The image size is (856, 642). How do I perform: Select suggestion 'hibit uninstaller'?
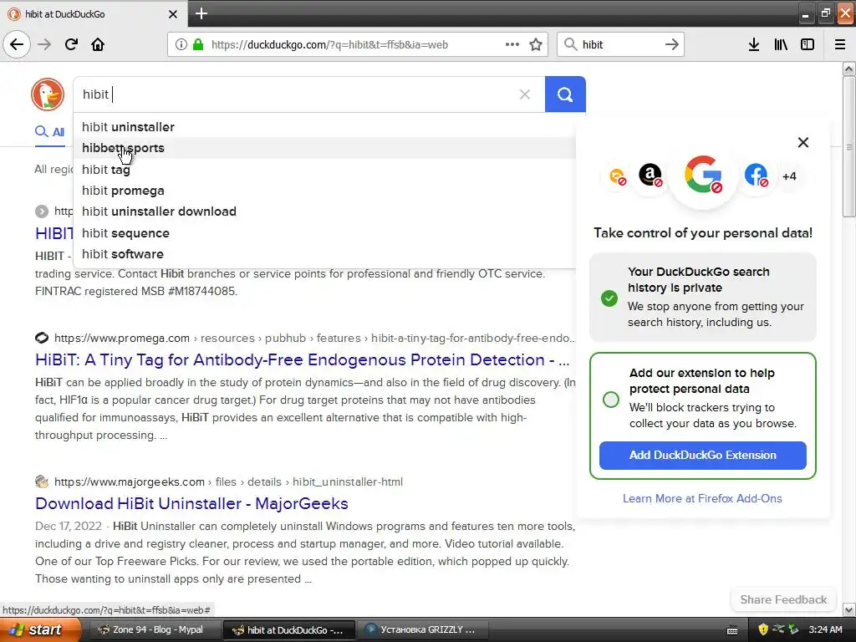tap(324, 127)
